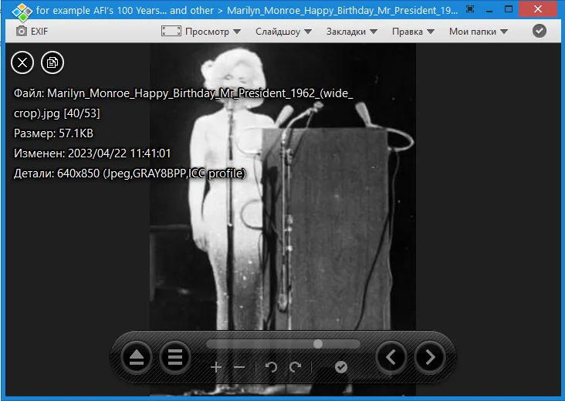Click the fit-to-window frame icon

171,31
